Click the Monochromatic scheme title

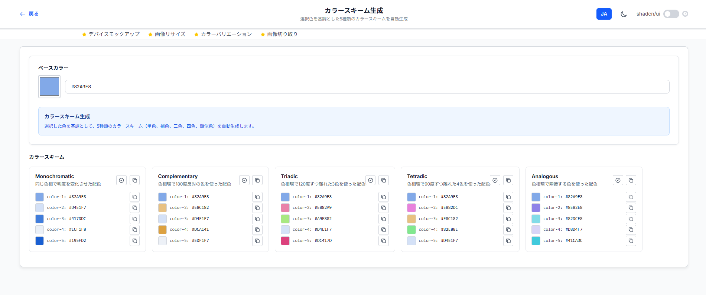point(55,176)
